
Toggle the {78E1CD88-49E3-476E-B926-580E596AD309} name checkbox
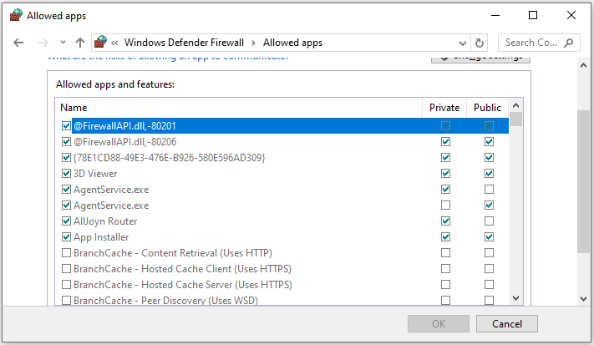66,158
